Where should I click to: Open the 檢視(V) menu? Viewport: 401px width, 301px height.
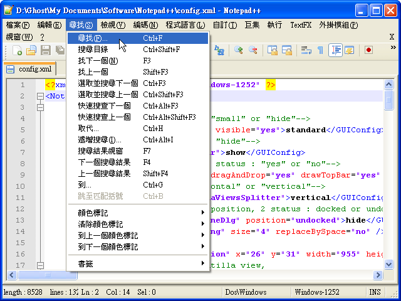tap(113, 25)
